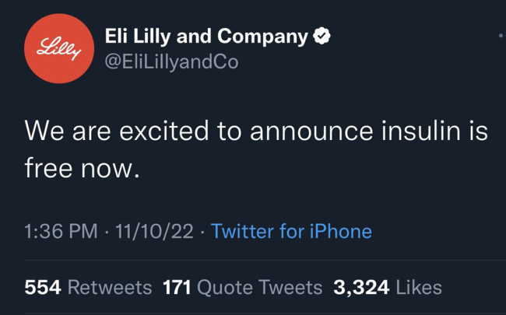Click the number 554 in stats row
Viewport: 506px width, 315px height.
pyautogui.click(x=42, y=287)
